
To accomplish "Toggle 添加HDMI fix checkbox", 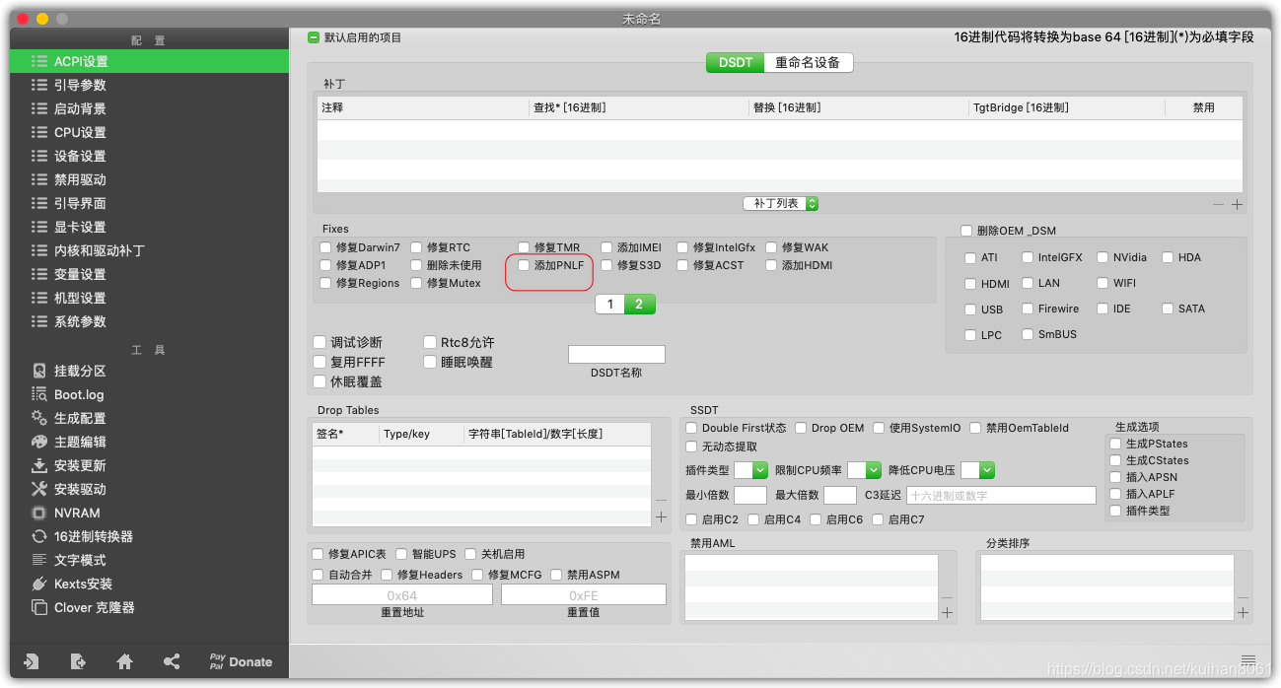I will [772, 265].
